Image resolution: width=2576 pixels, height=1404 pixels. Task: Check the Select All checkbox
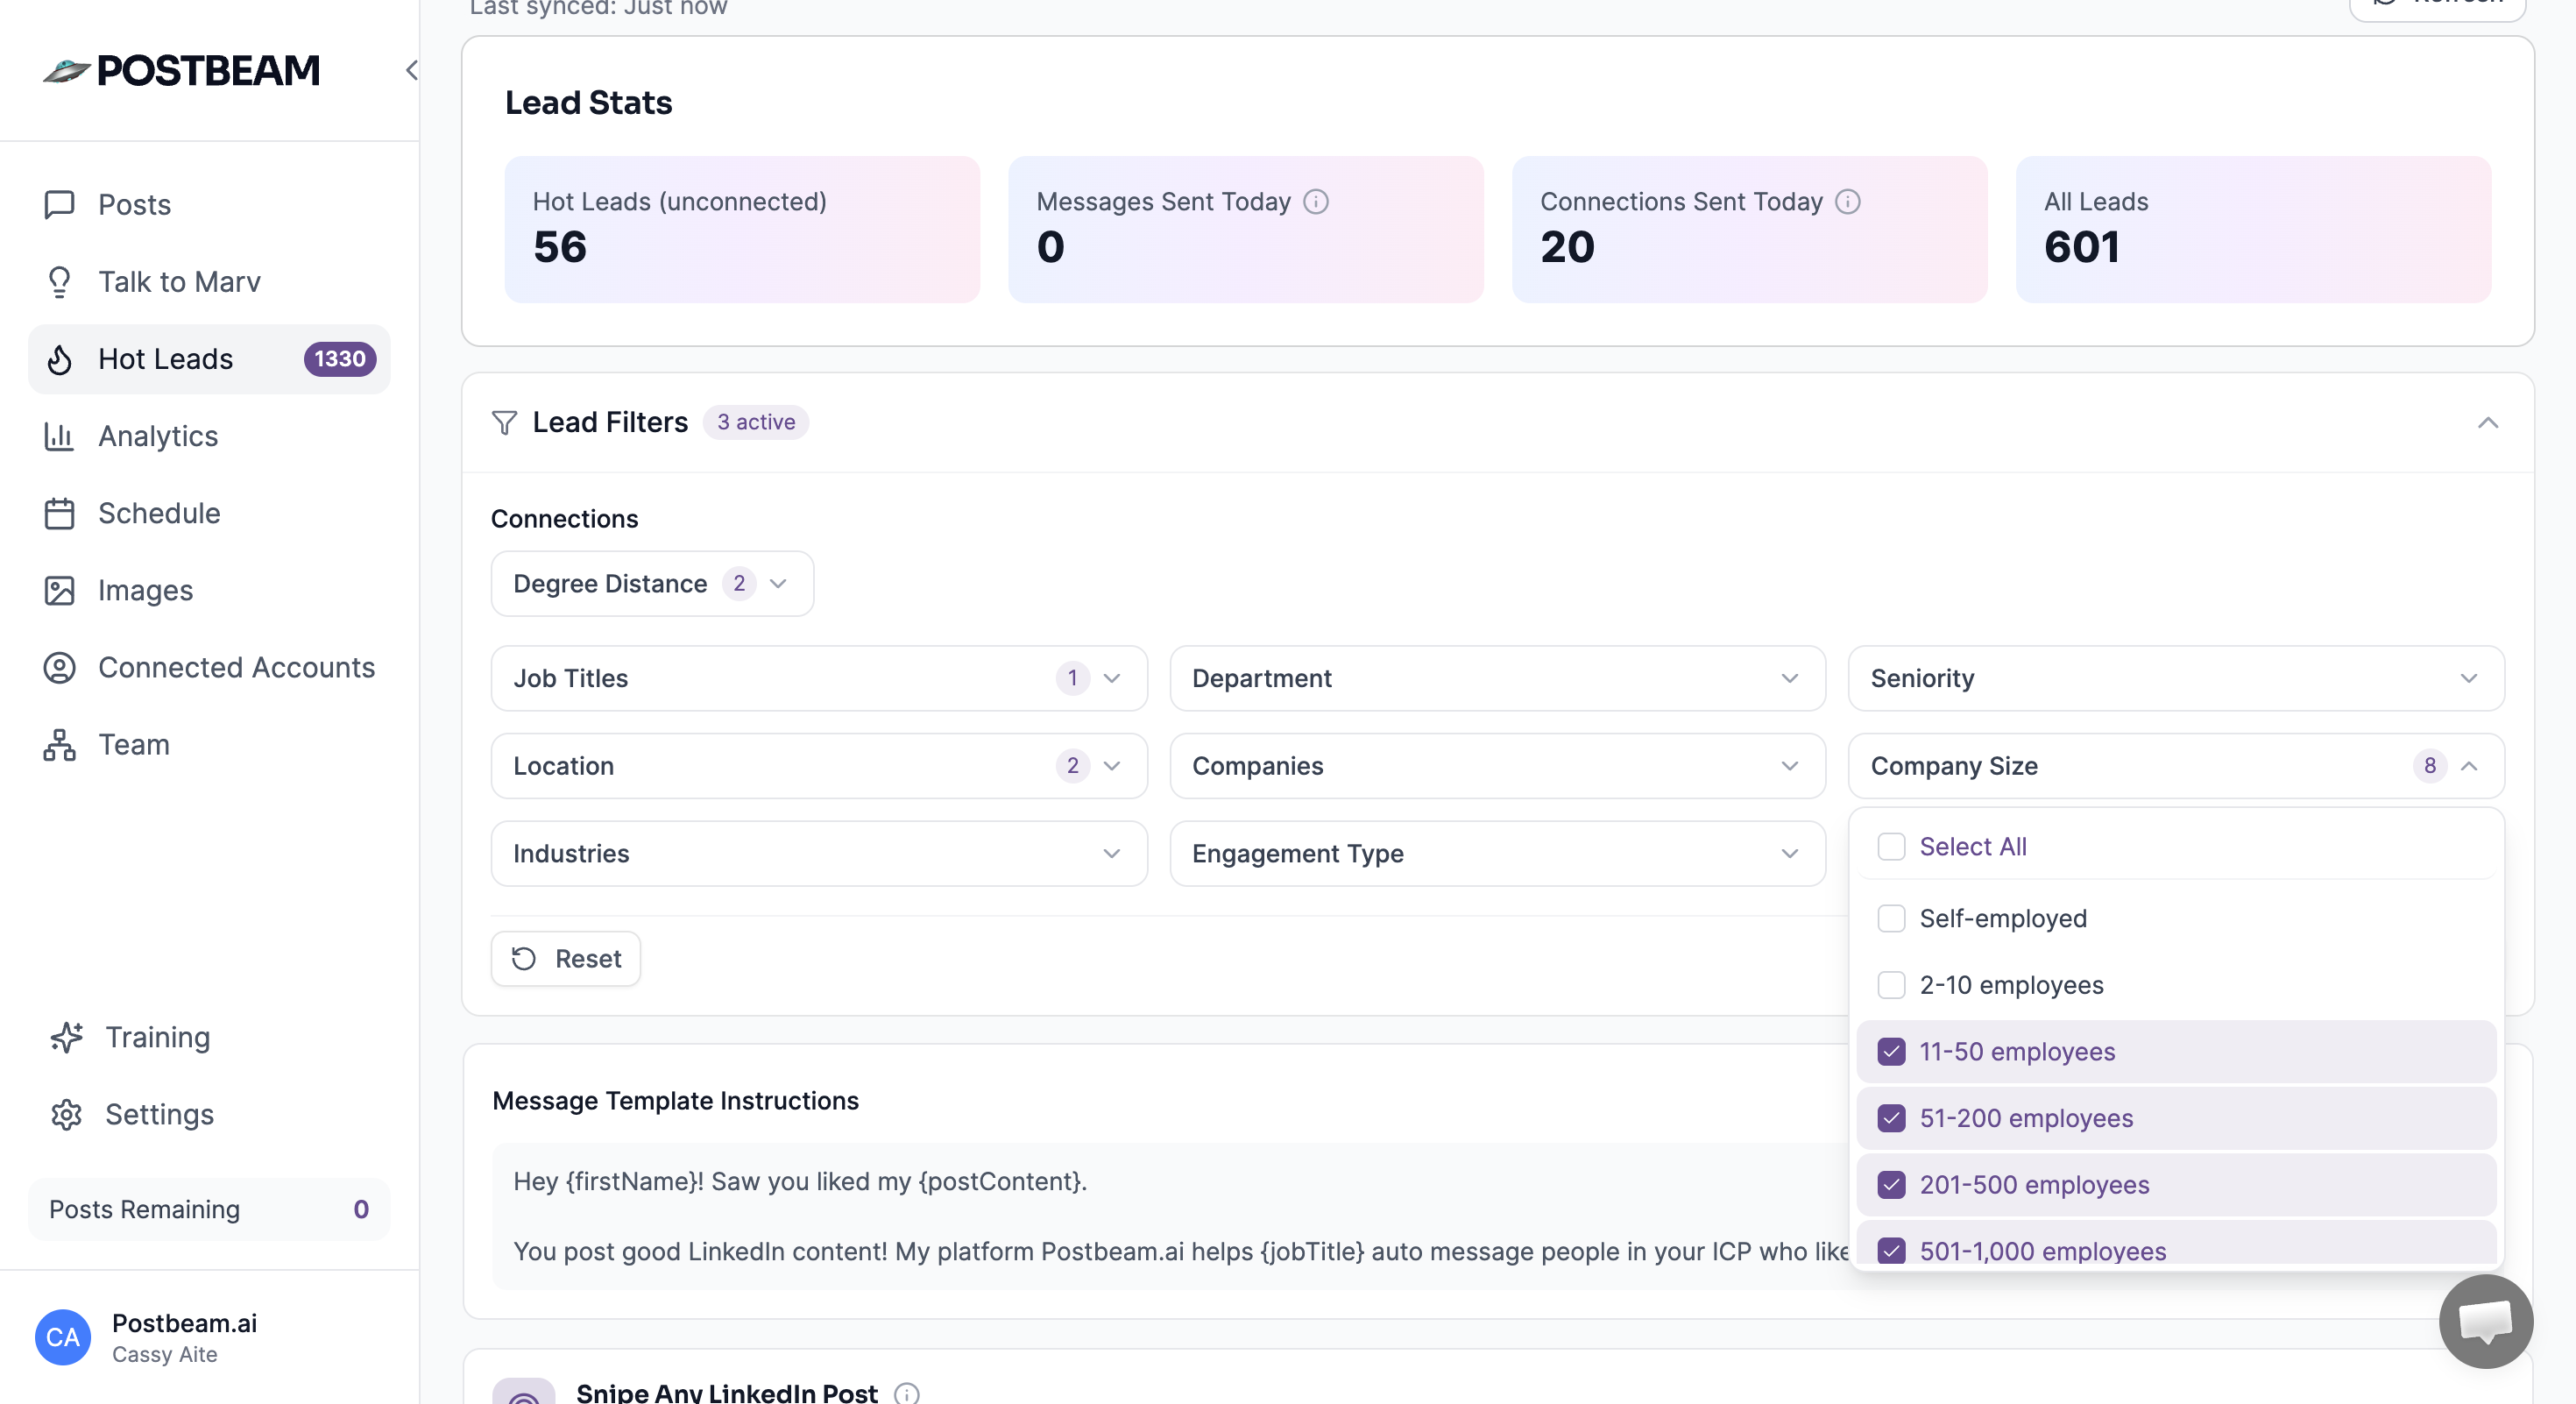1891,847
